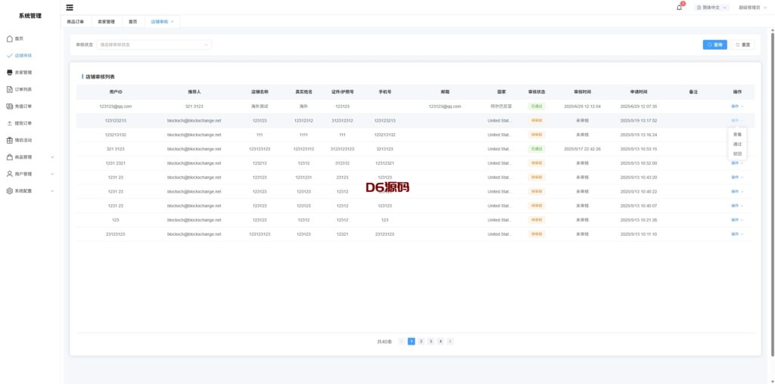Screen dimensions: 775x384
Task: Open 充值订单 via its sidebar icon
Action: coord(9,106)
